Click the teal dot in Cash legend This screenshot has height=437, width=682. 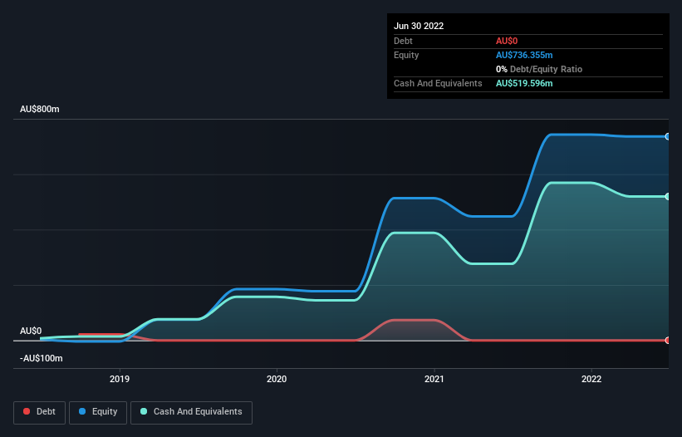click(x=144, y=411)
